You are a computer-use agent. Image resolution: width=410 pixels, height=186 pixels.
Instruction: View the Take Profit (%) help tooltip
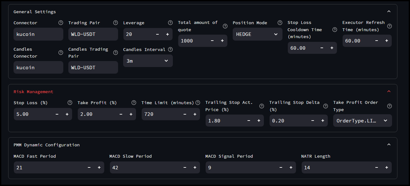click(134, 102)
